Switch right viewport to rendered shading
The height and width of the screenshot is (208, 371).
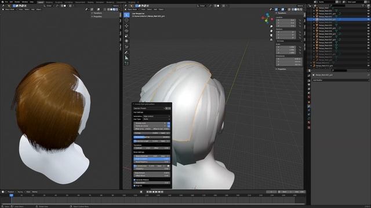[301, 9]
